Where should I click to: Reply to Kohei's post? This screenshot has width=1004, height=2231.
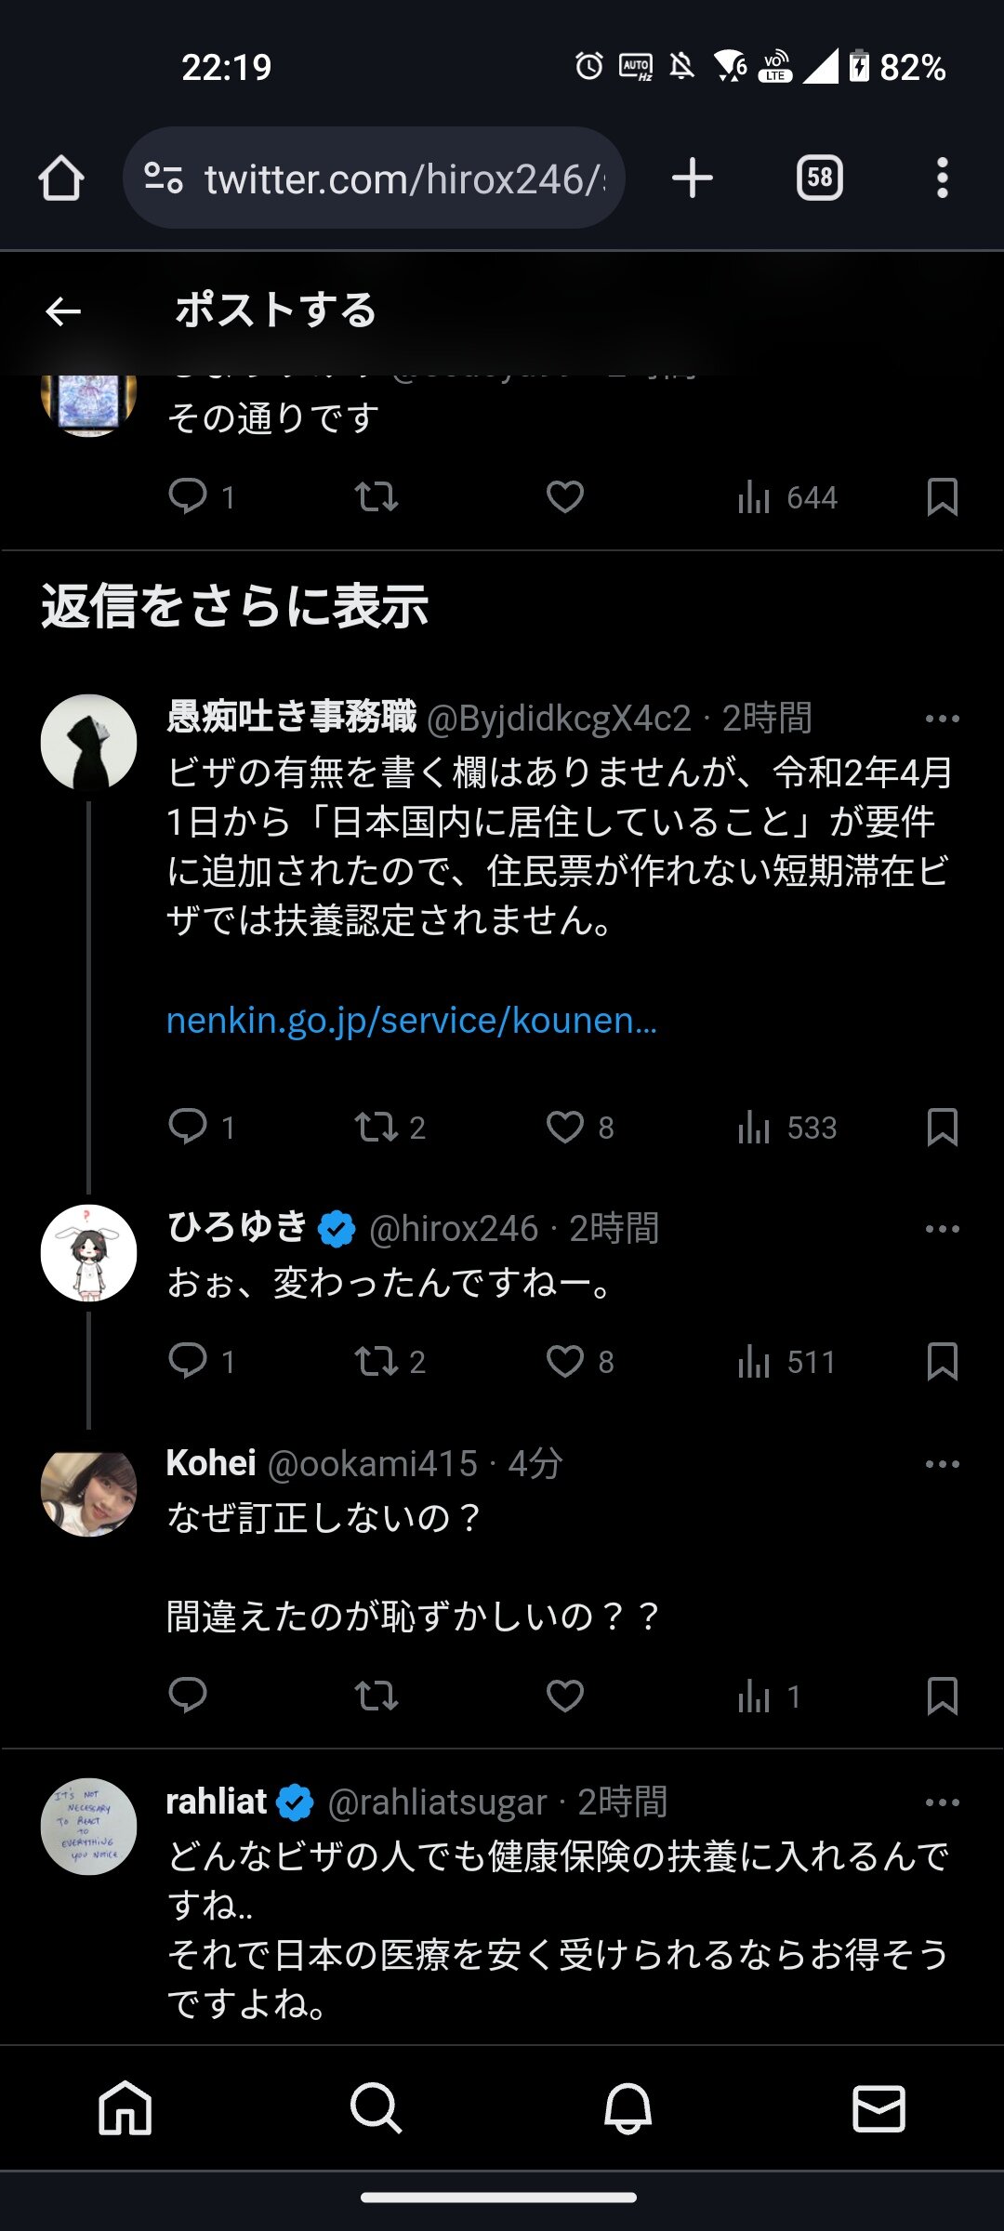(188, 1696)
